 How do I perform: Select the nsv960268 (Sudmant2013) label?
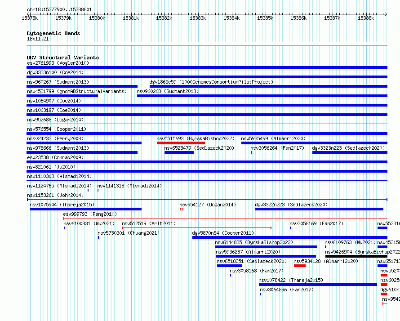[168, 91]
